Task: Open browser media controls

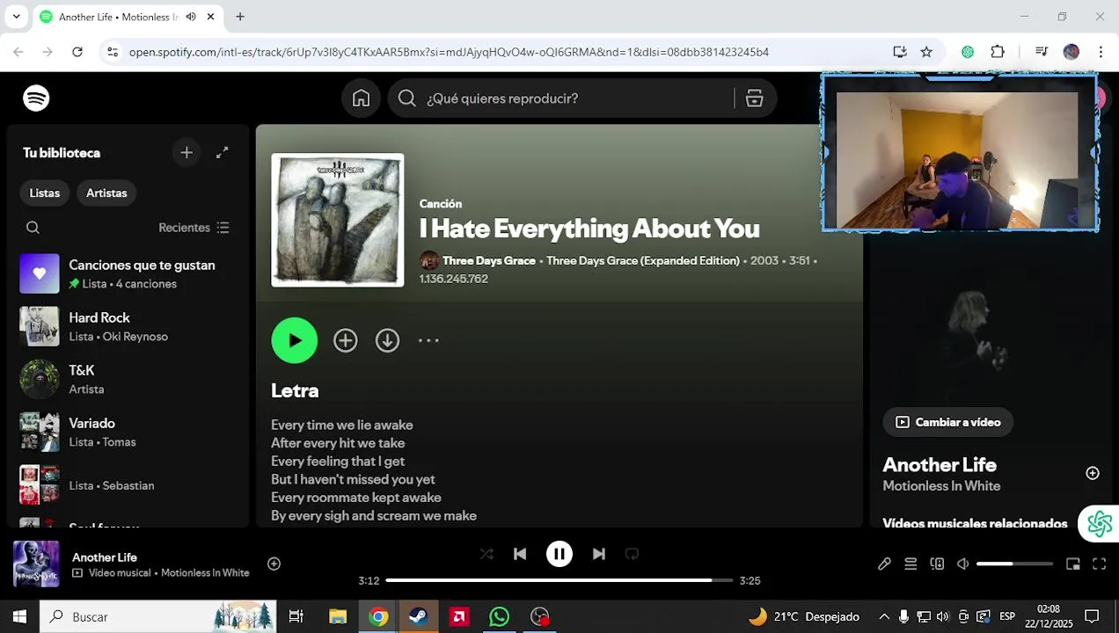Action: tap(1042, 52)
